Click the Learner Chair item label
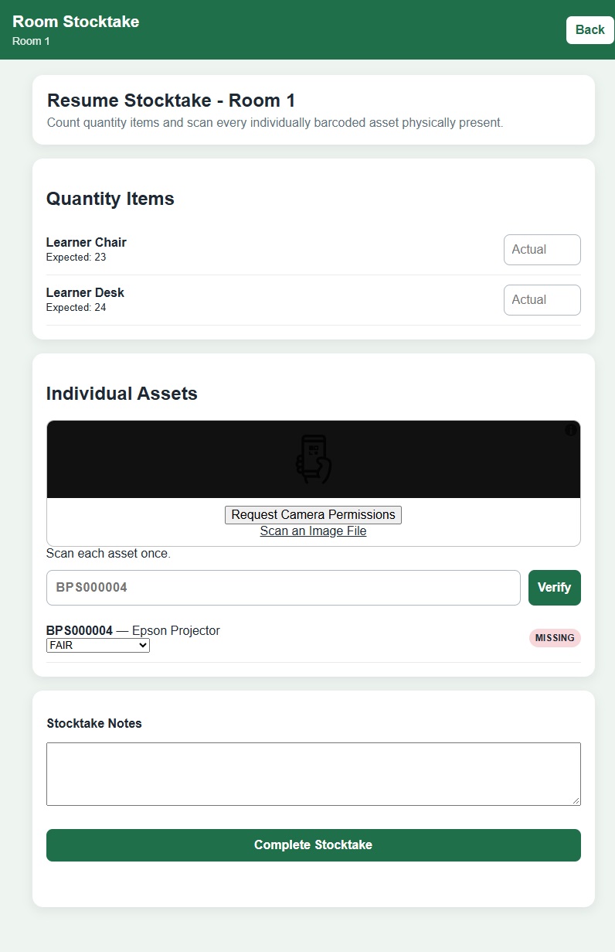 click(x=86, y=242)
